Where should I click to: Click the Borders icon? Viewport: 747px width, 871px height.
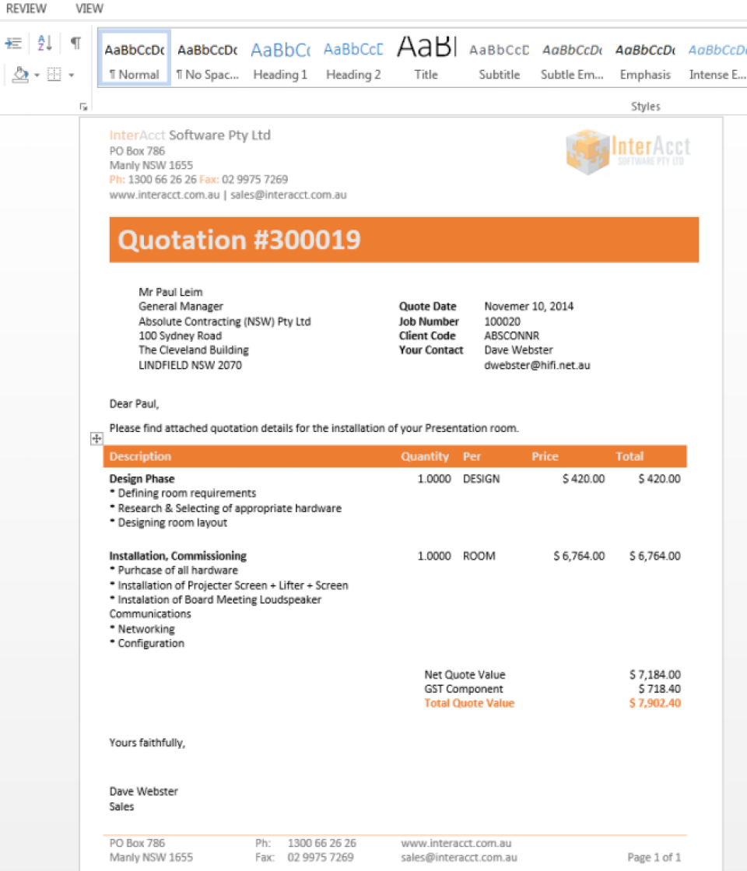pyautogui.click(x=54, y=75)
